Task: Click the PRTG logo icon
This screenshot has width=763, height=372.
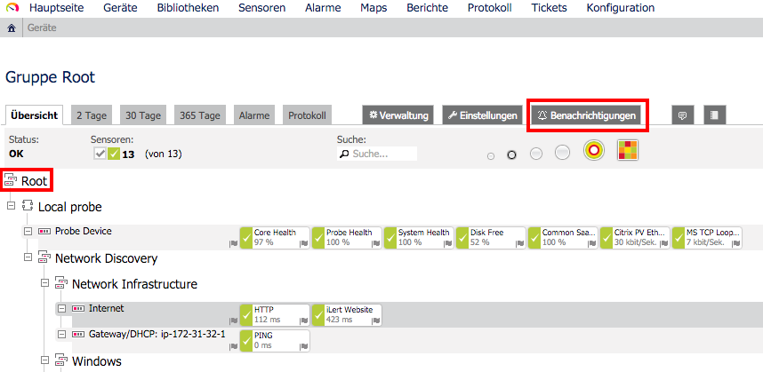Action: point(13,8)
